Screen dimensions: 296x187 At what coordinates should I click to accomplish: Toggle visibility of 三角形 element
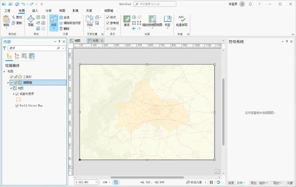(x=12, y=77)
